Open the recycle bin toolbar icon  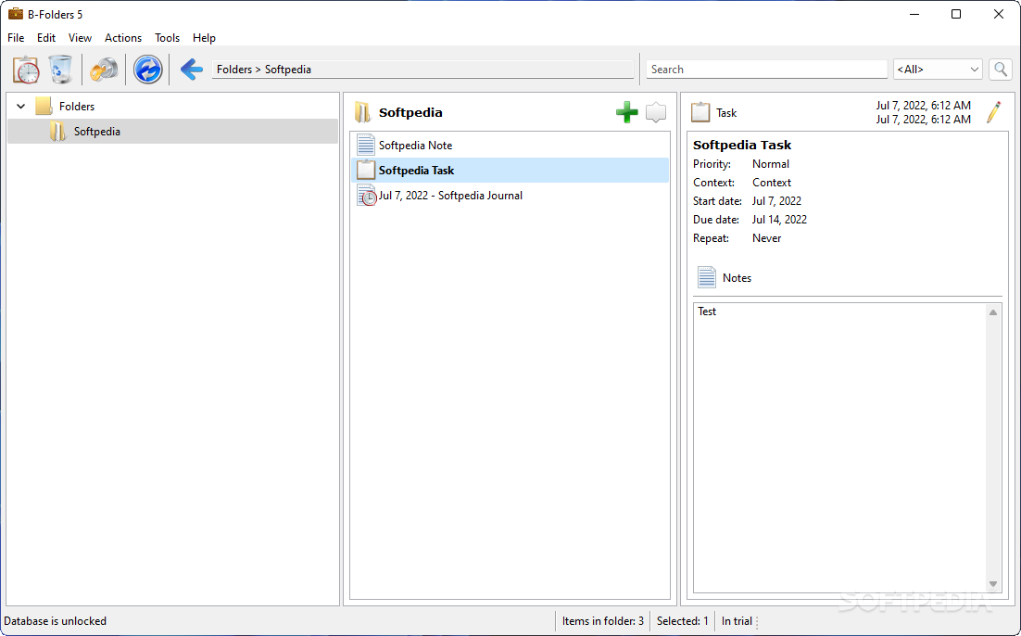[x=60, y=70]
